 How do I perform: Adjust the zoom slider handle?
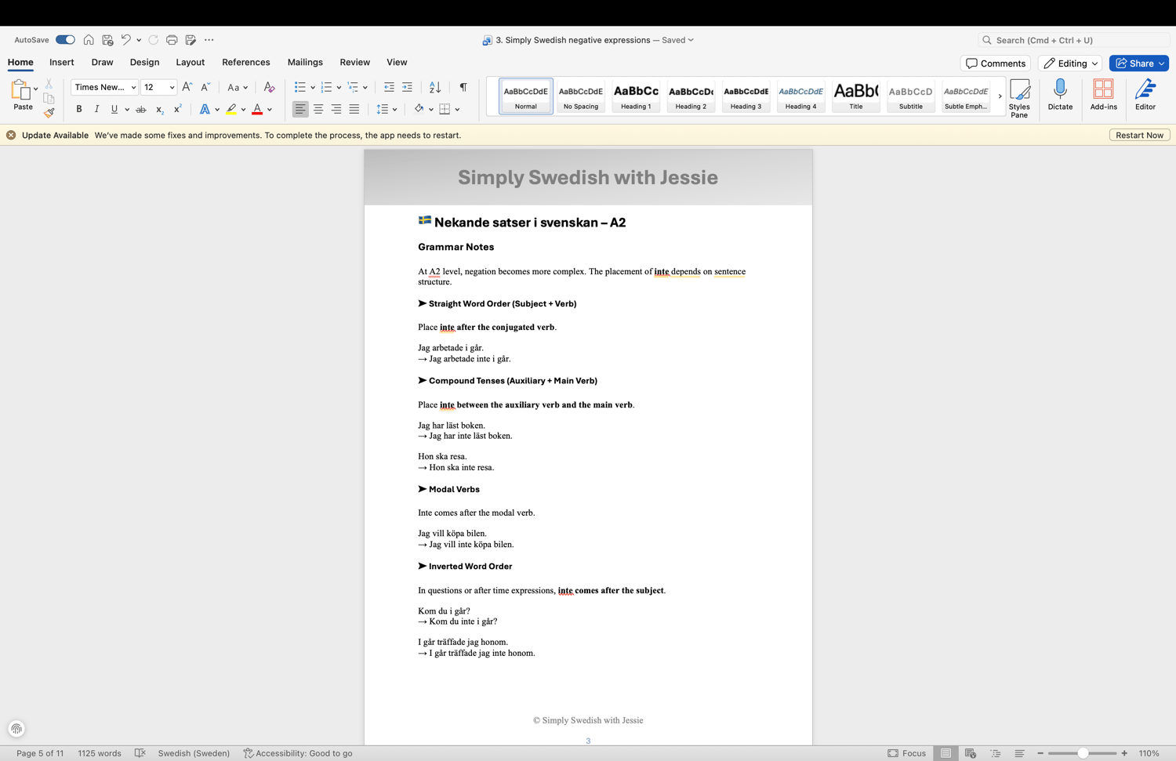[x=1083, y=753]
